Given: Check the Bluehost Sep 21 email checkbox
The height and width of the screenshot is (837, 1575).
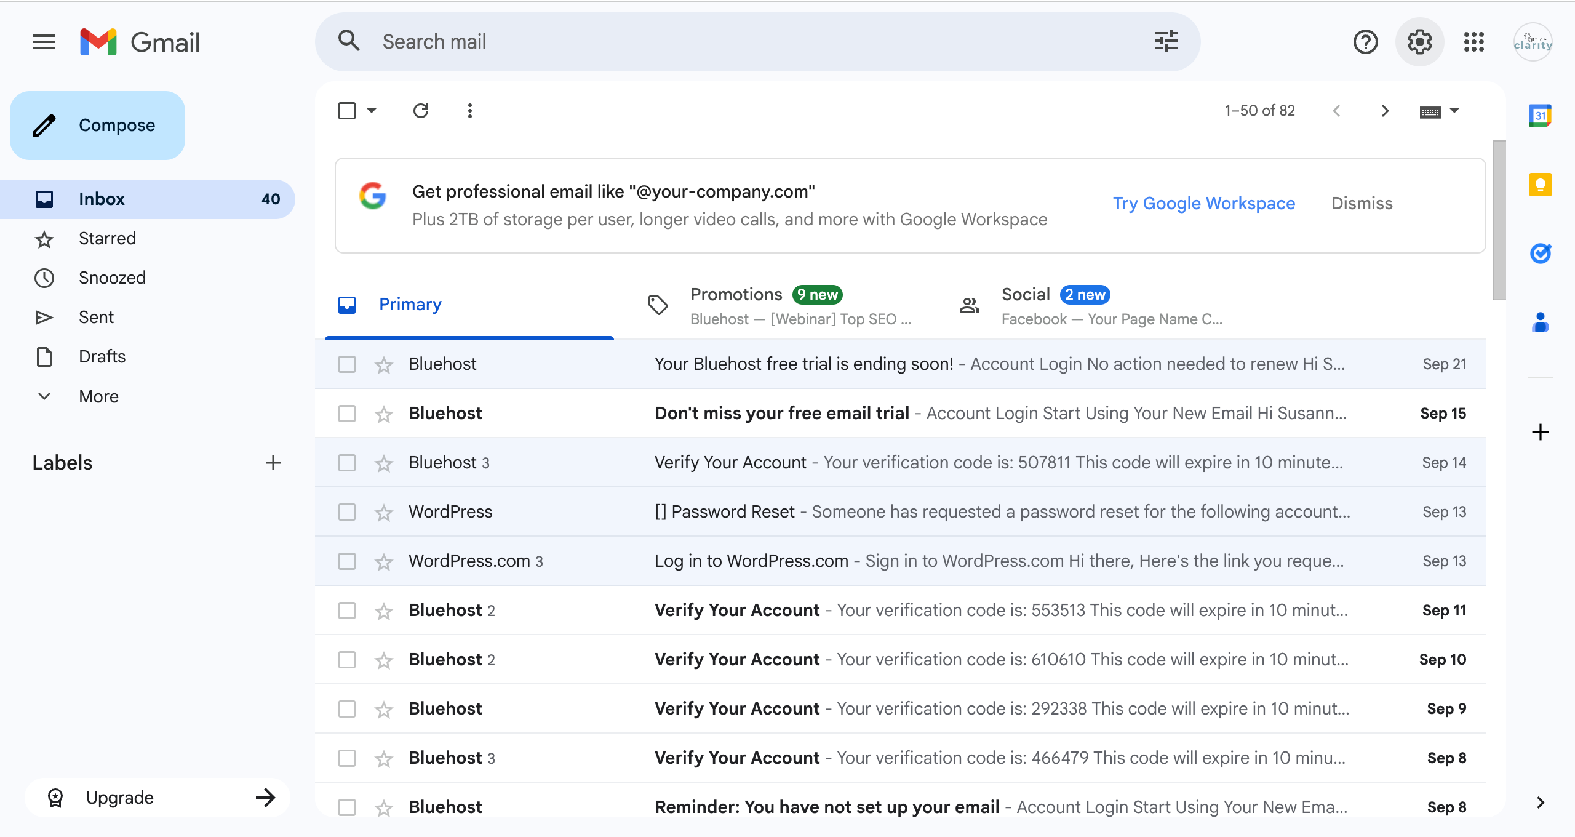Looking at the screenshot, I should pos(347,364).
